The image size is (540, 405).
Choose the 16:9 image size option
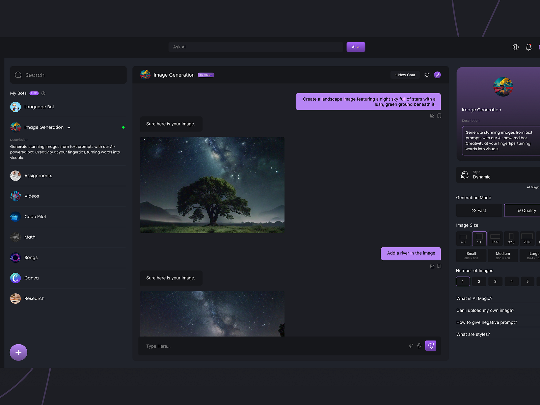tap(495, 238)
